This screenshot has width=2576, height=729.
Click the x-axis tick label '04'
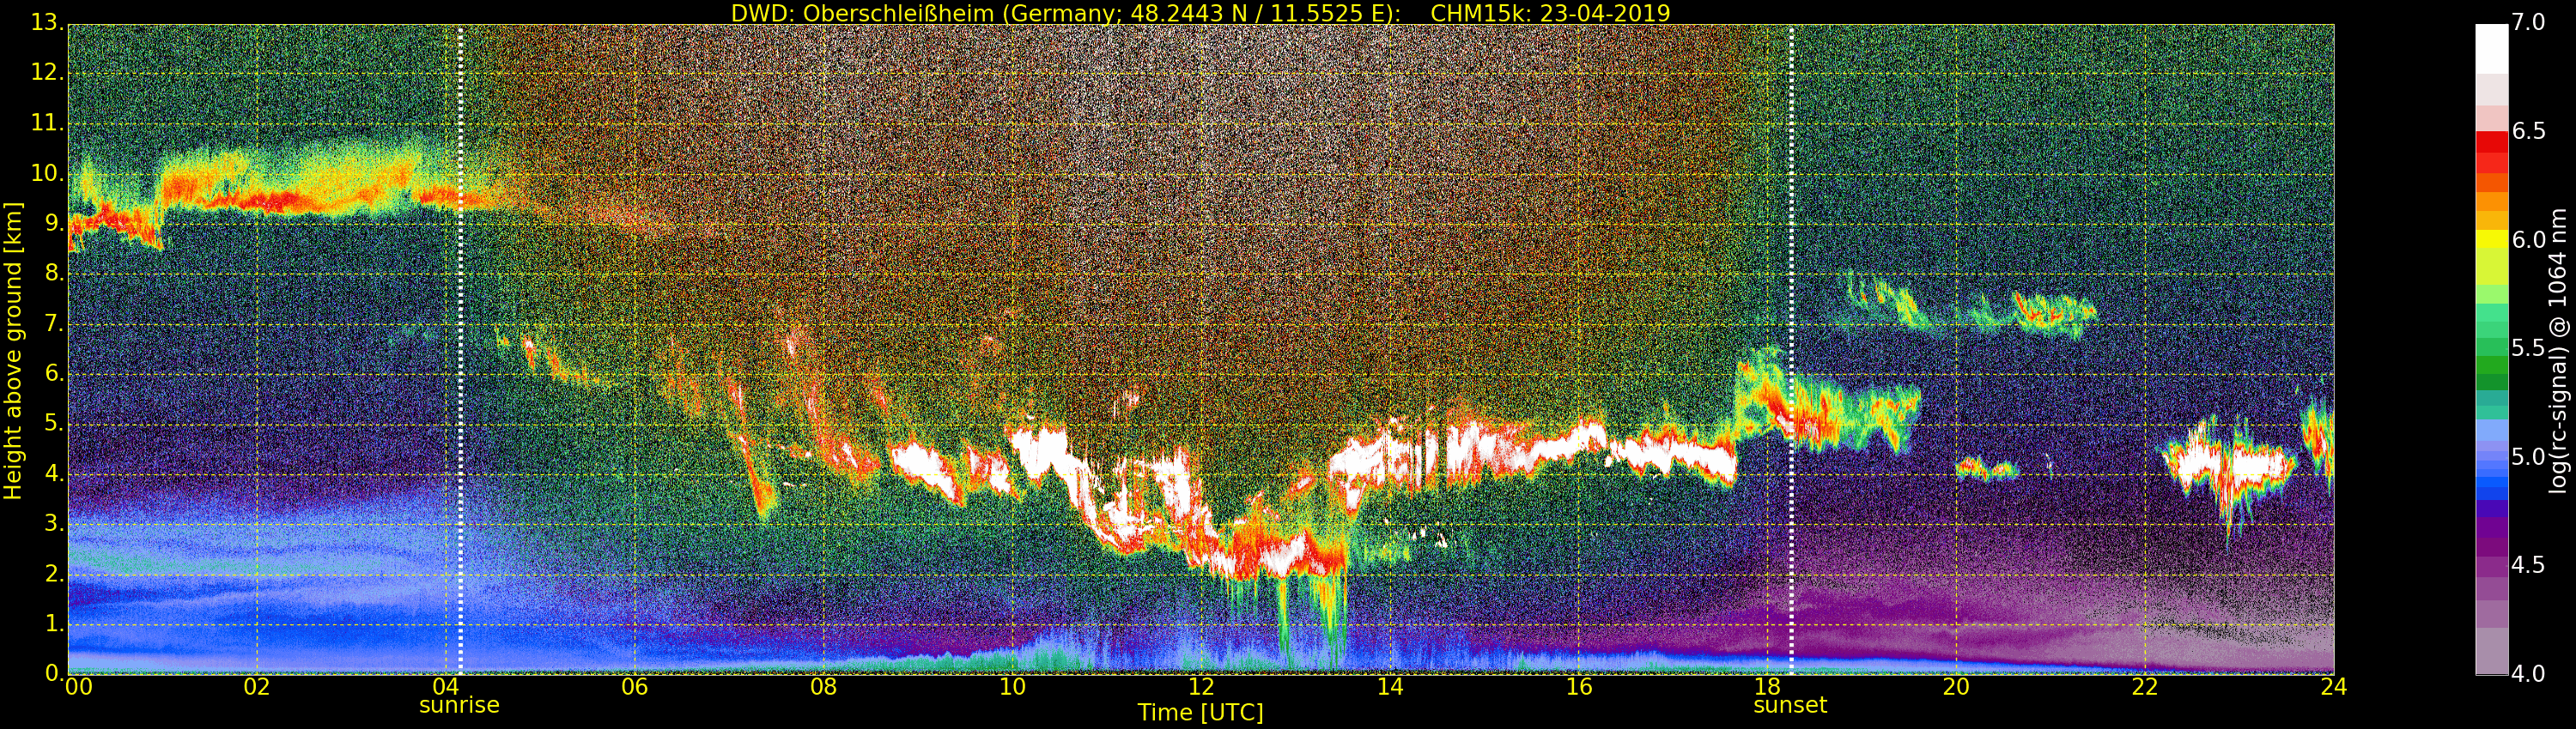[446, 687]
